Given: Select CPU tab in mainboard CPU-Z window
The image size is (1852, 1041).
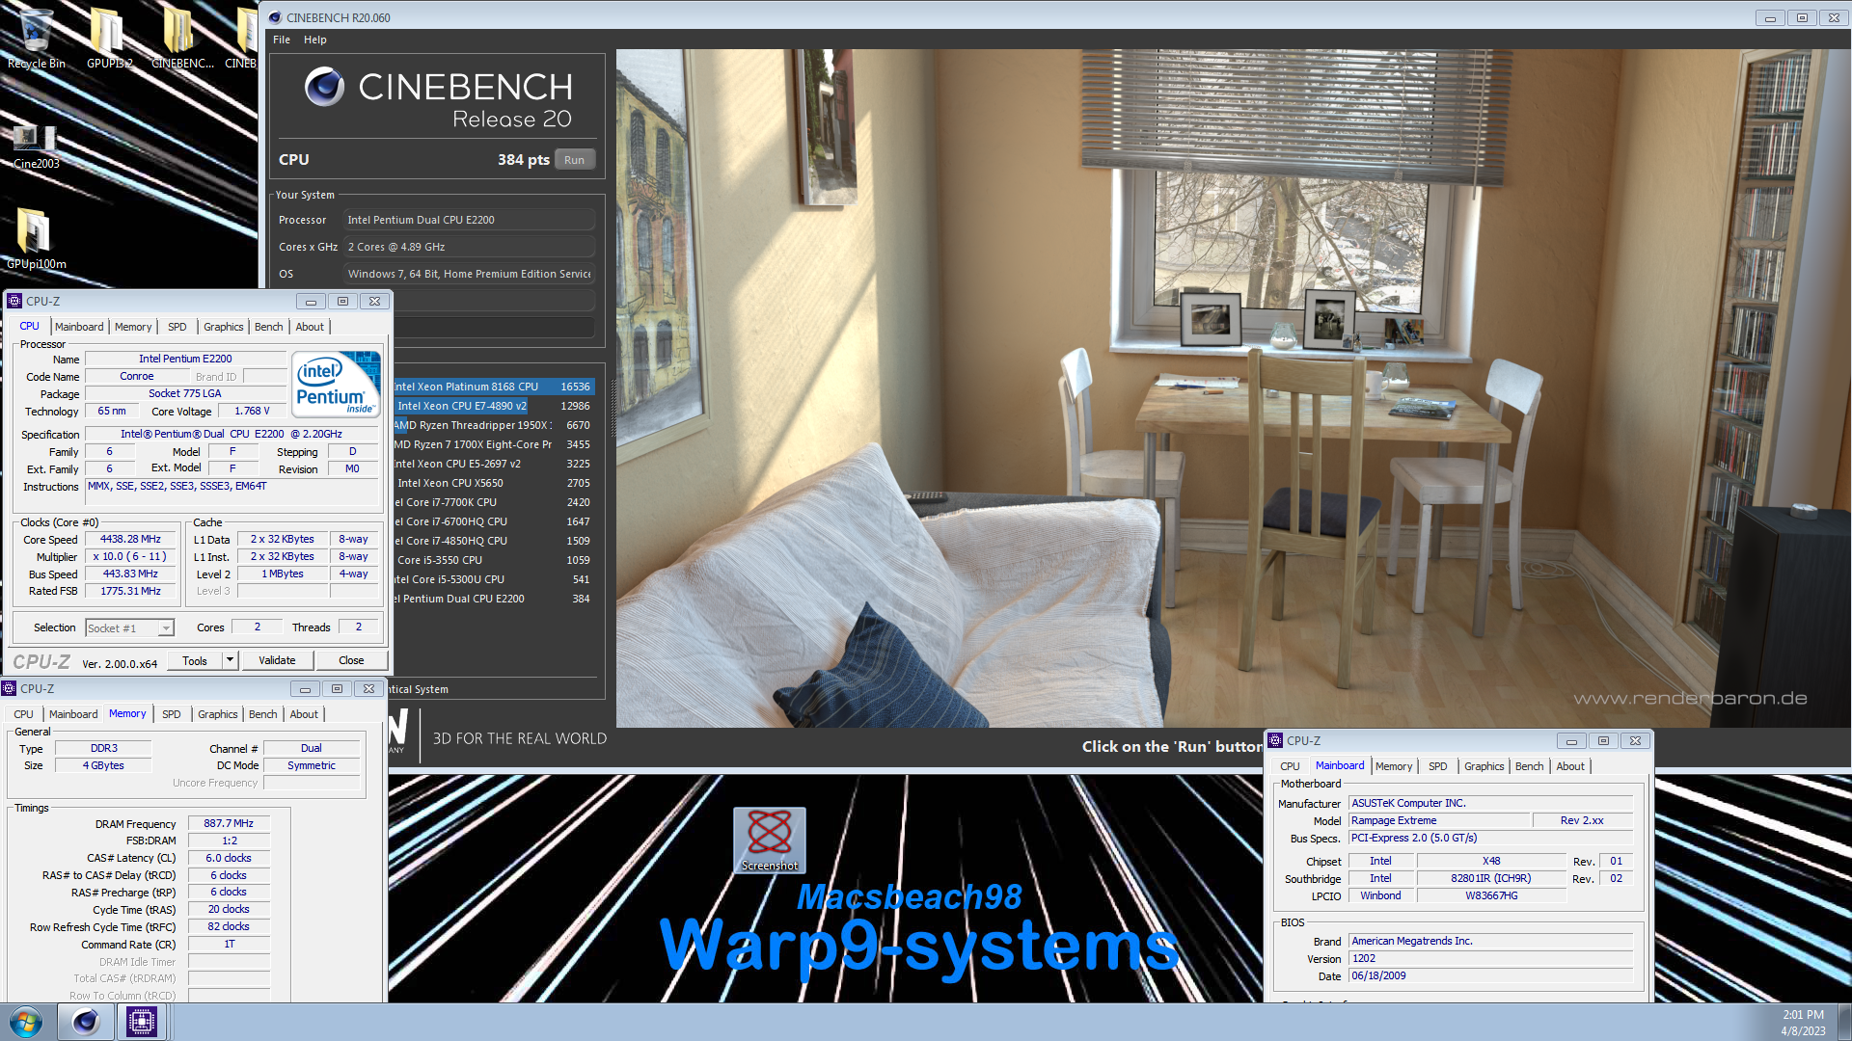Looking at the screenshot, I should point(1290,766).
